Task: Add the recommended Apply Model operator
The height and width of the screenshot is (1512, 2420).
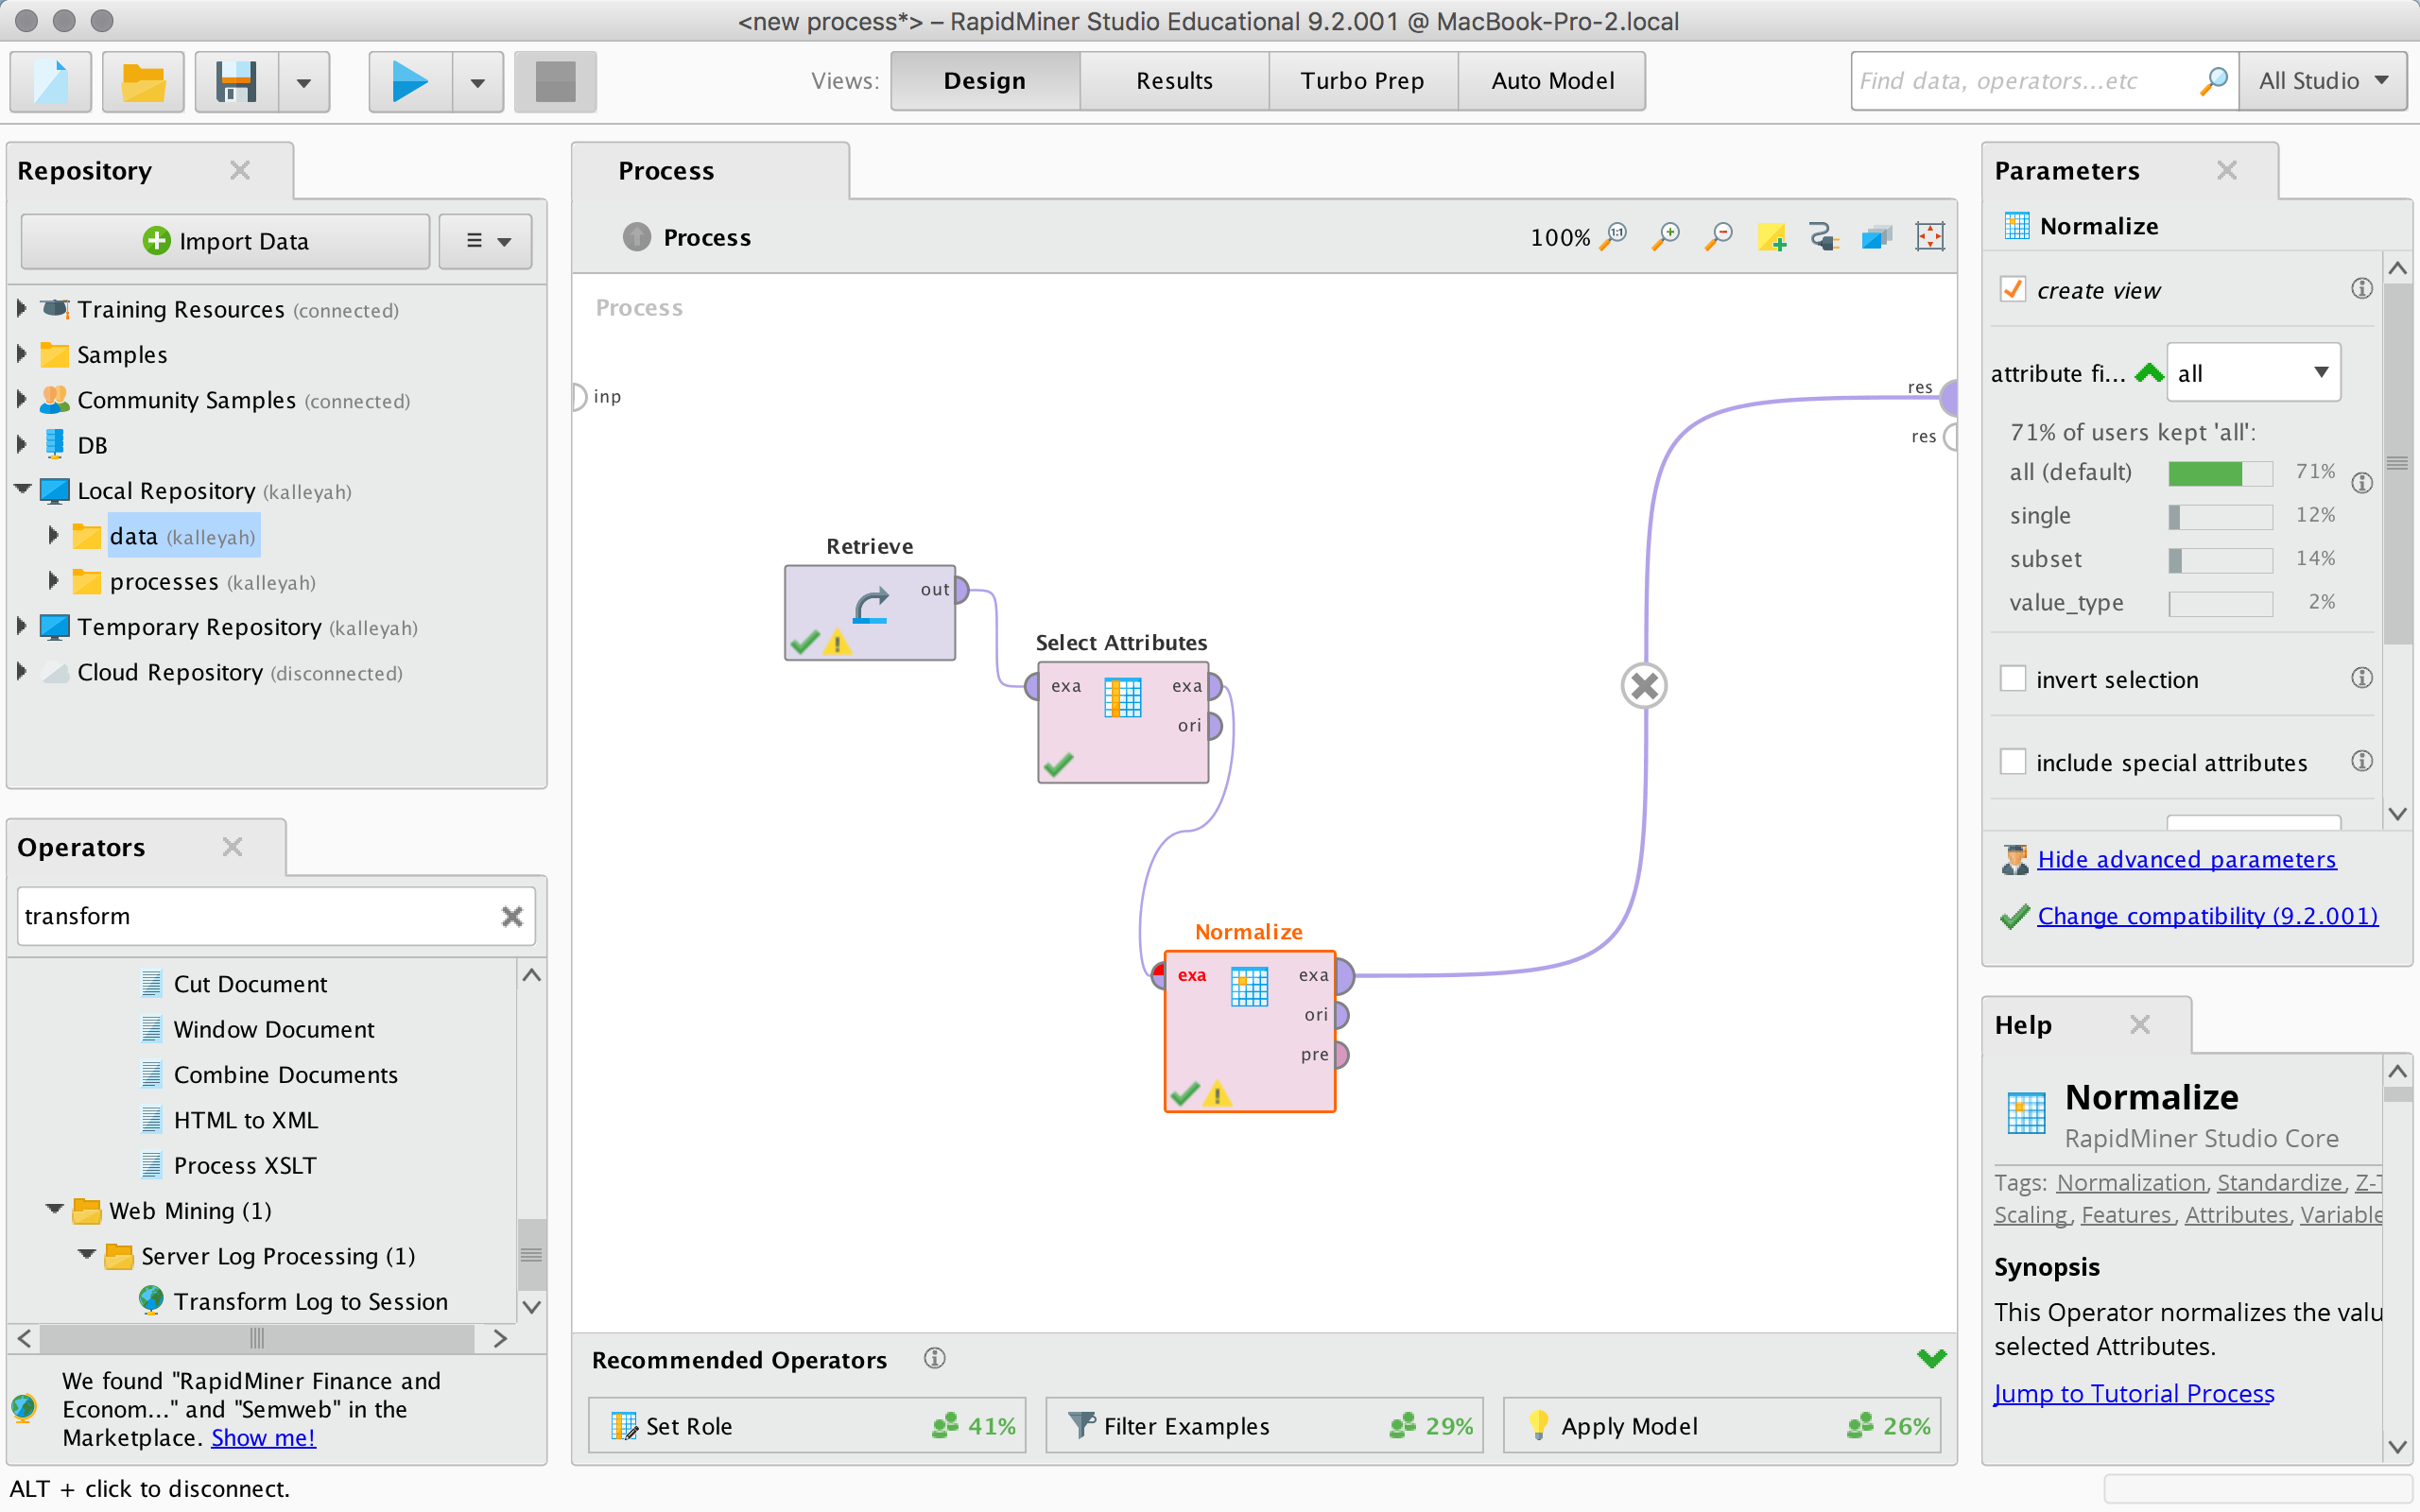Action: pos(1722,1425)
